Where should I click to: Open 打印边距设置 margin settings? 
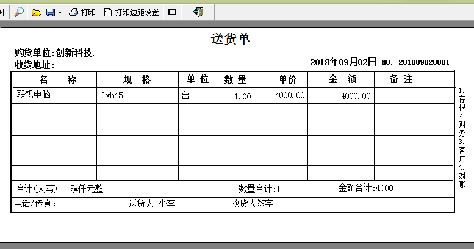click(132, 12)
